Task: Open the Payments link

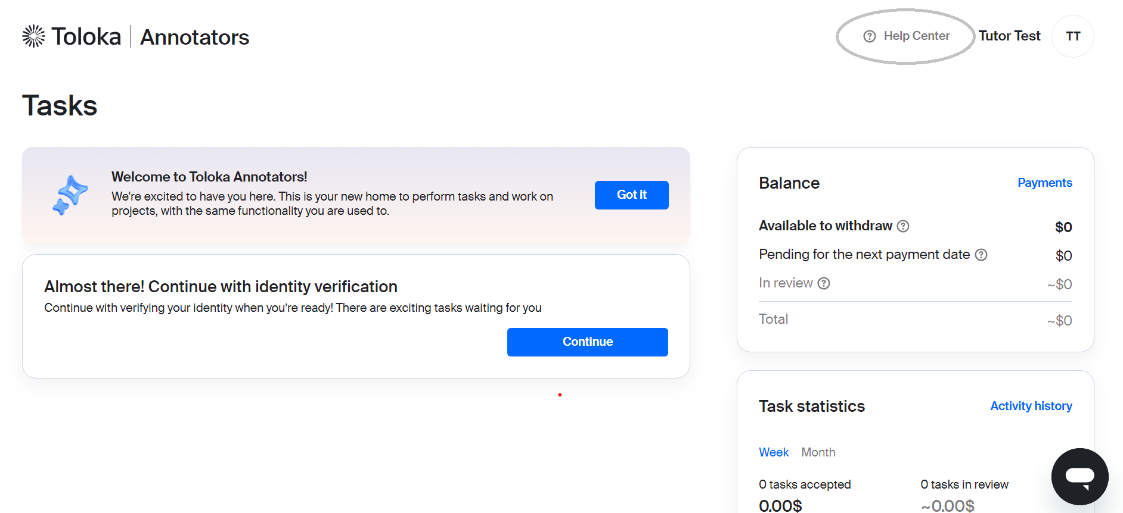Action: 1045,183
